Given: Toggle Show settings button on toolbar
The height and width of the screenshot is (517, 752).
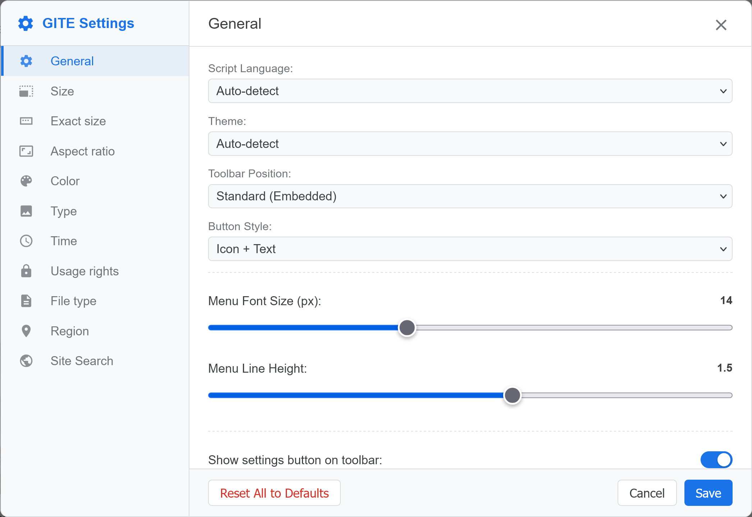Looking at the screenshot, I should (x=716, y=460).
